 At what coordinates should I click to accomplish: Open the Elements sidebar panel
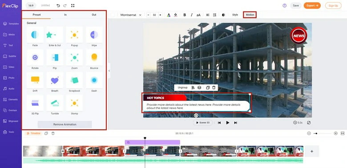(11, 100)
